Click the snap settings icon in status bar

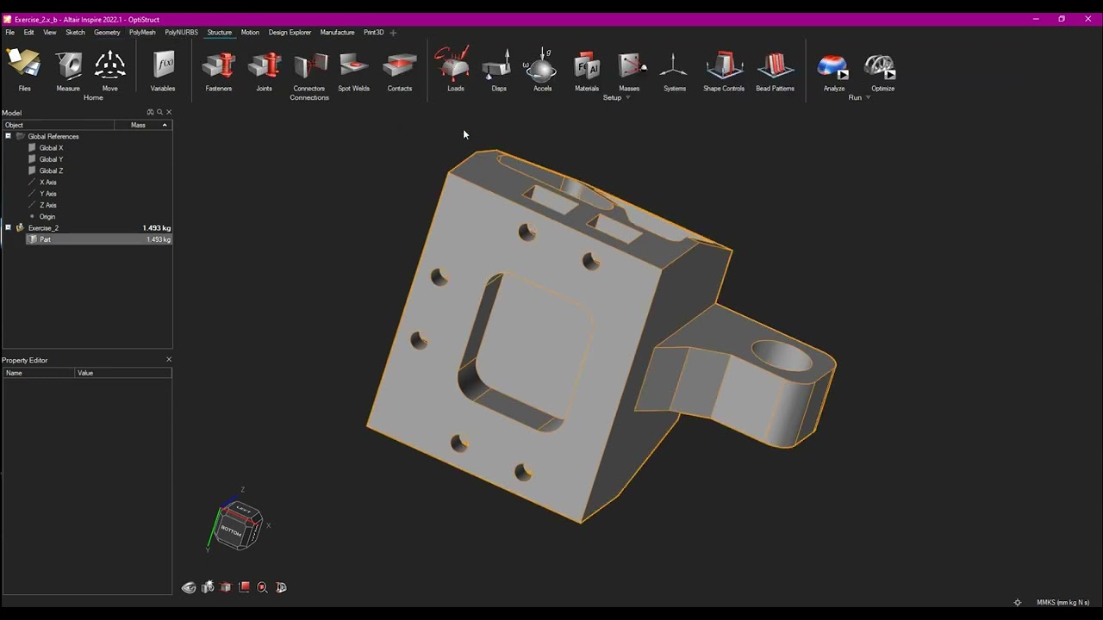point(1018,603)
